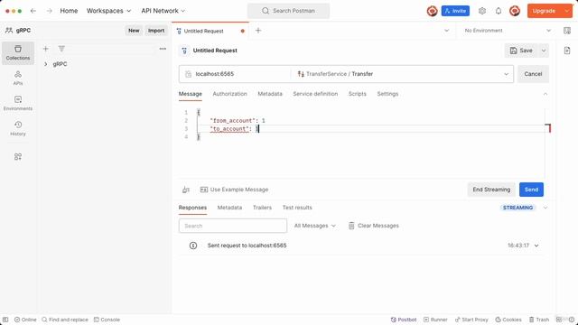Open the Test results tab
The image size is (578, 325).
coord(297,208)
